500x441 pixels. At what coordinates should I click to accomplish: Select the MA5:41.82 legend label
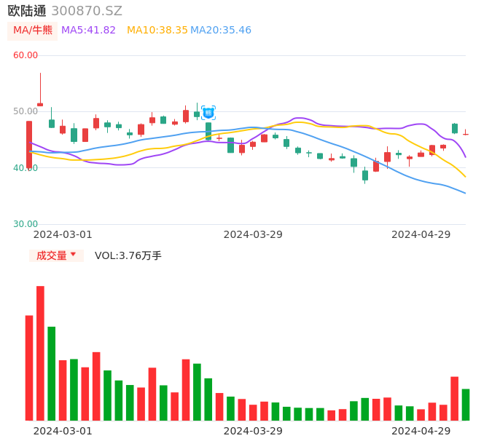(x=88, y=31)
